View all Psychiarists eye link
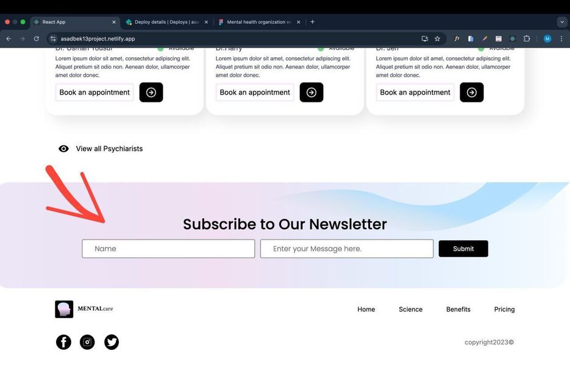The height and width of the screenshot is (370, 570). tap(101, 149)
